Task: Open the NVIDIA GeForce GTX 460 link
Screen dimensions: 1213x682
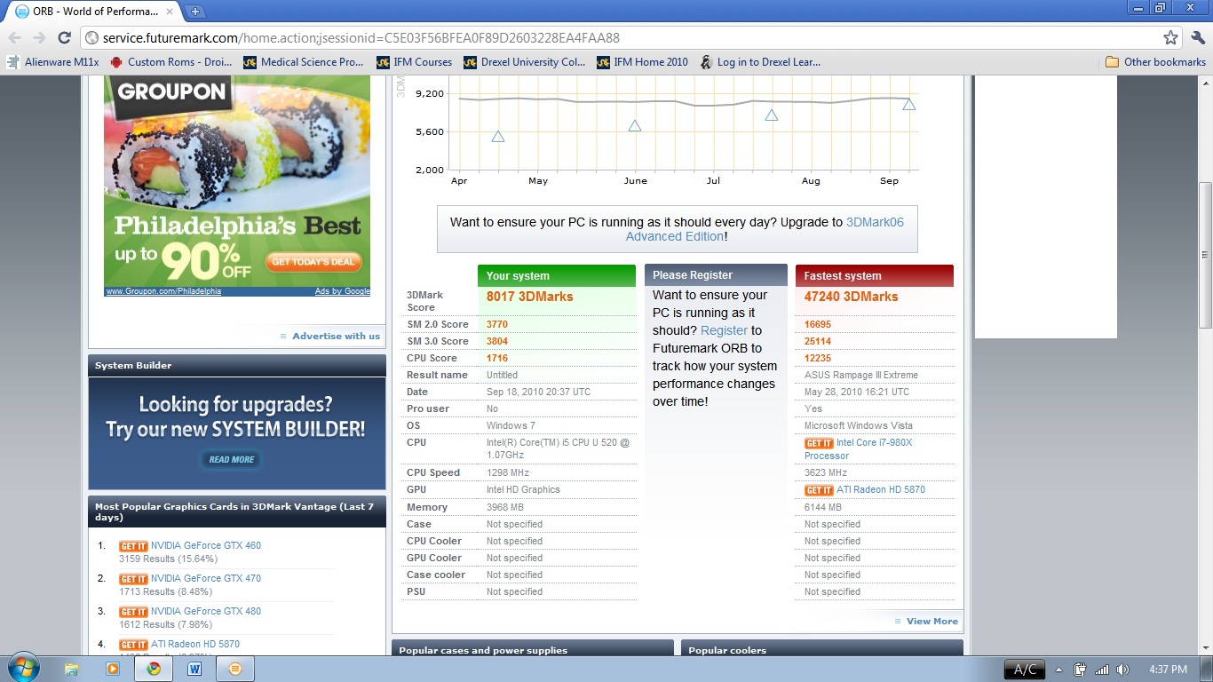Action: point(206,545)
